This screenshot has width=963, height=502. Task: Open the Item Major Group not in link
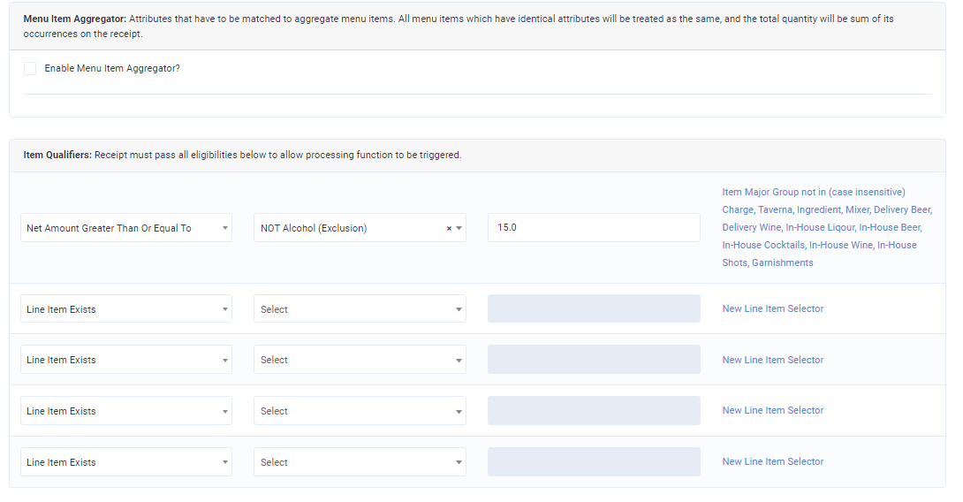[813, 192]
